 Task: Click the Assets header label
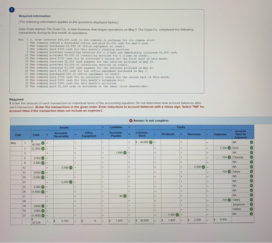coord(64,127)
